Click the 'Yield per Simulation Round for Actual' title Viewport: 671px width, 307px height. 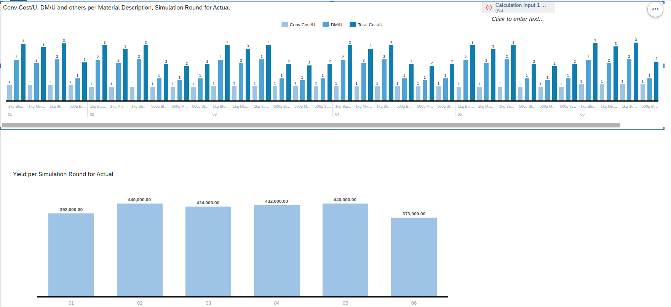63,174
